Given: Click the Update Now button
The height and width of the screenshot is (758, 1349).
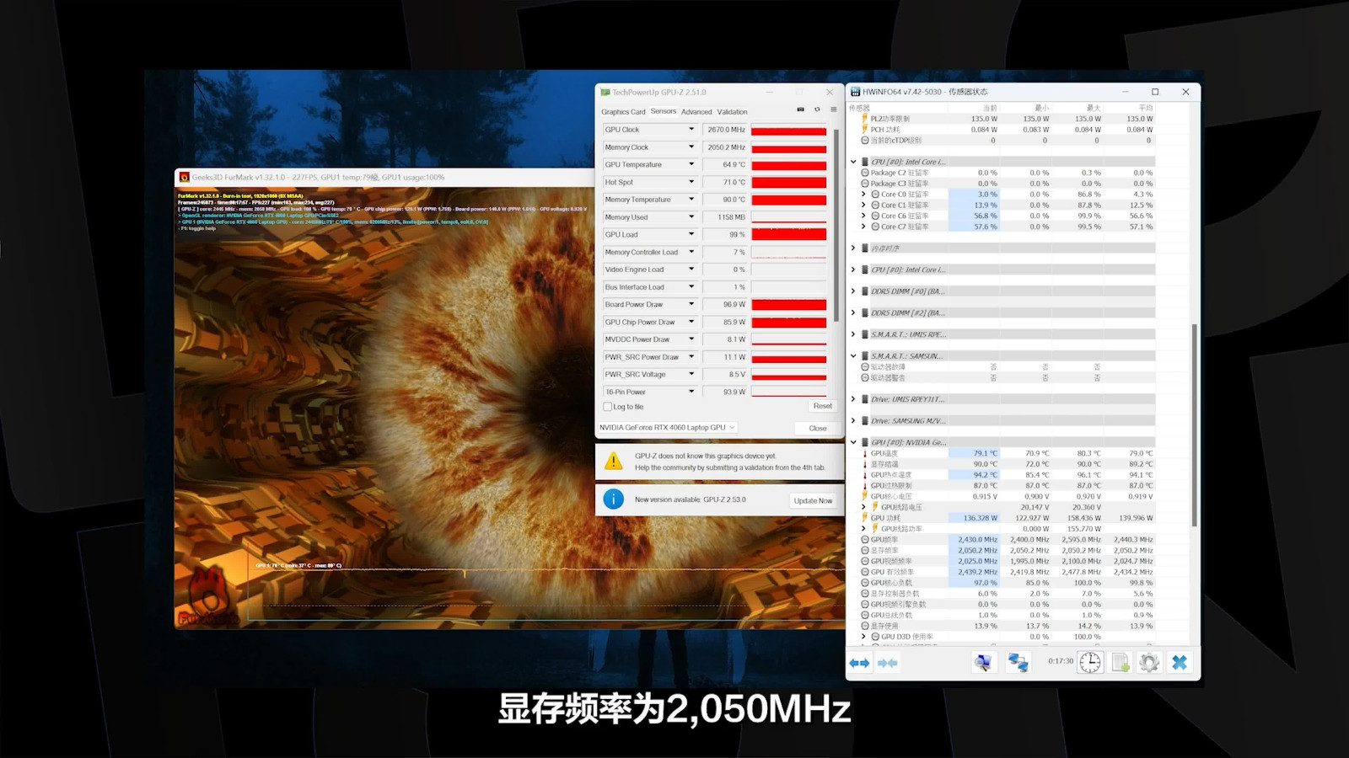Looking at the screenshot, I should [813, 500].
